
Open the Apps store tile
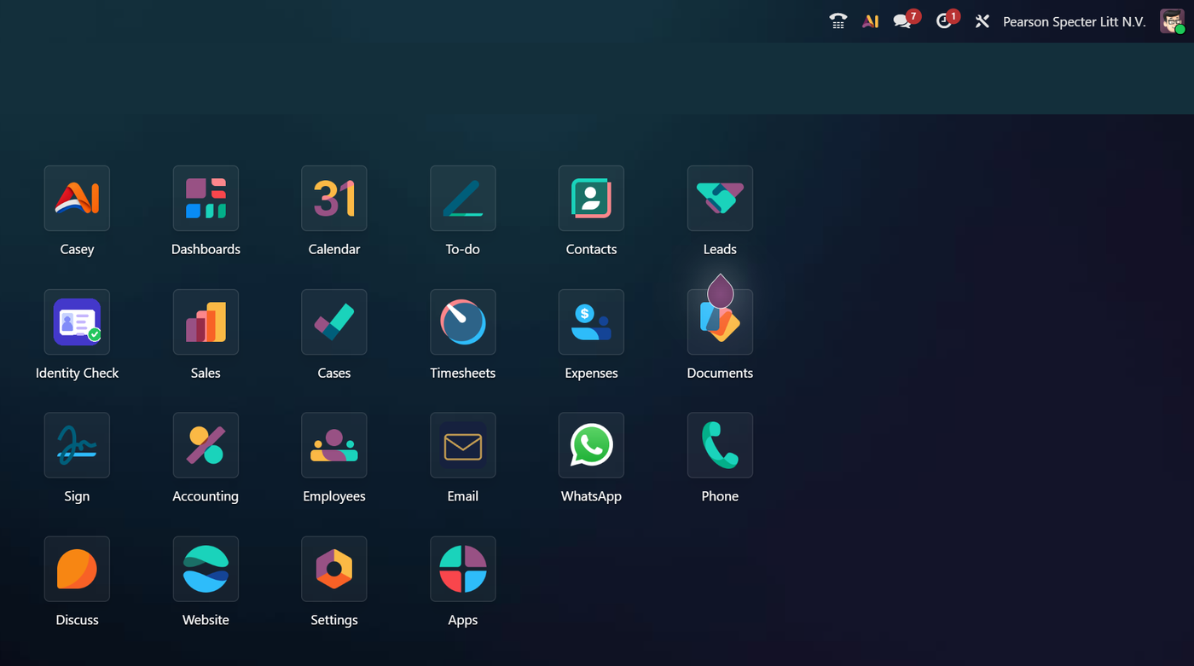(463, 569)
